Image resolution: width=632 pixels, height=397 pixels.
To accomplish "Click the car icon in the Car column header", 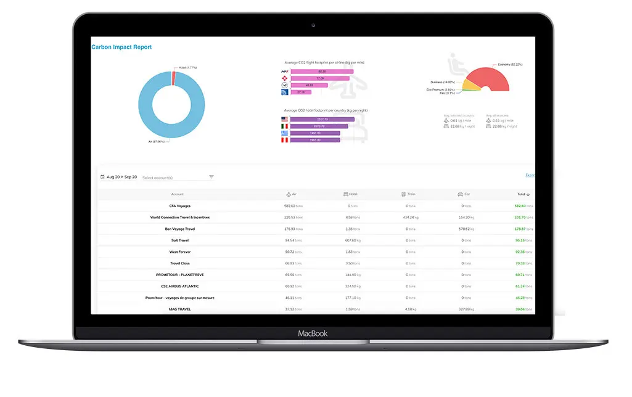I will pos(461,194).
